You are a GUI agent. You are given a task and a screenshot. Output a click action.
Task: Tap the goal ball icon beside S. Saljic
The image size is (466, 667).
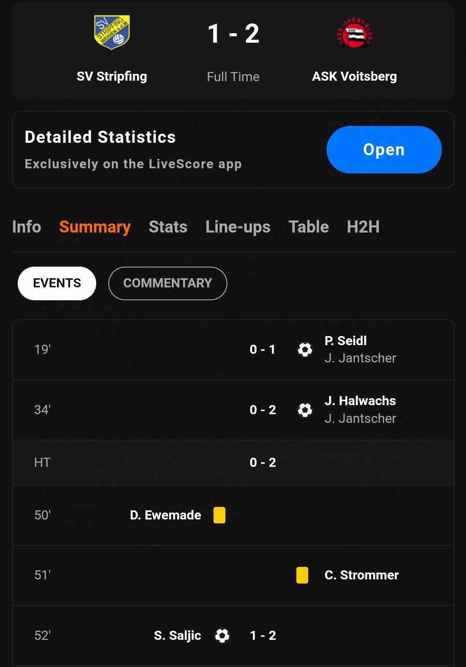(222, 636)
